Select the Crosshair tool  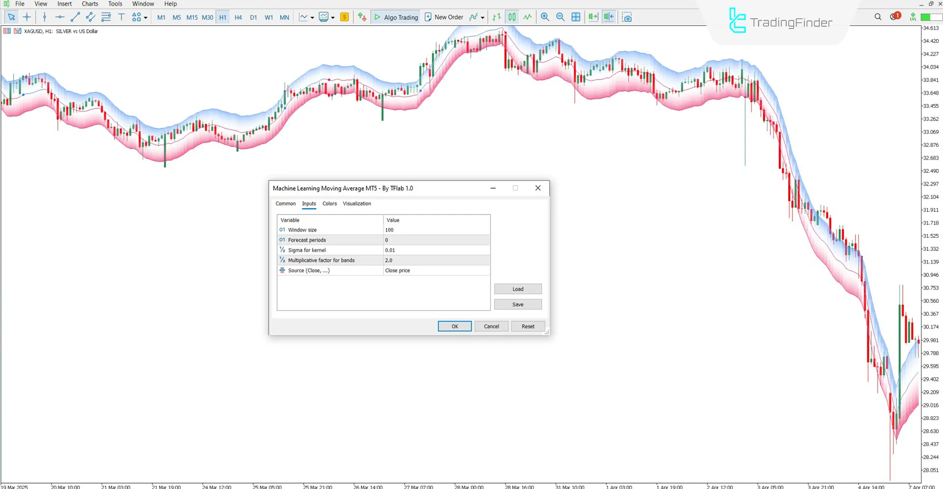27,17
